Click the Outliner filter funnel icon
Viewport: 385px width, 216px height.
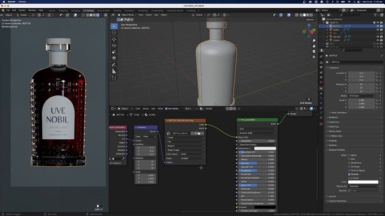(x=375, y=15)
